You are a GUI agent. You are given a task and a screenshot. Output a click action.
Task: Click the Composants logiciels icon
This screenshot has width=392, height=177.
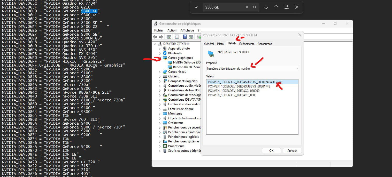point(165,81)
